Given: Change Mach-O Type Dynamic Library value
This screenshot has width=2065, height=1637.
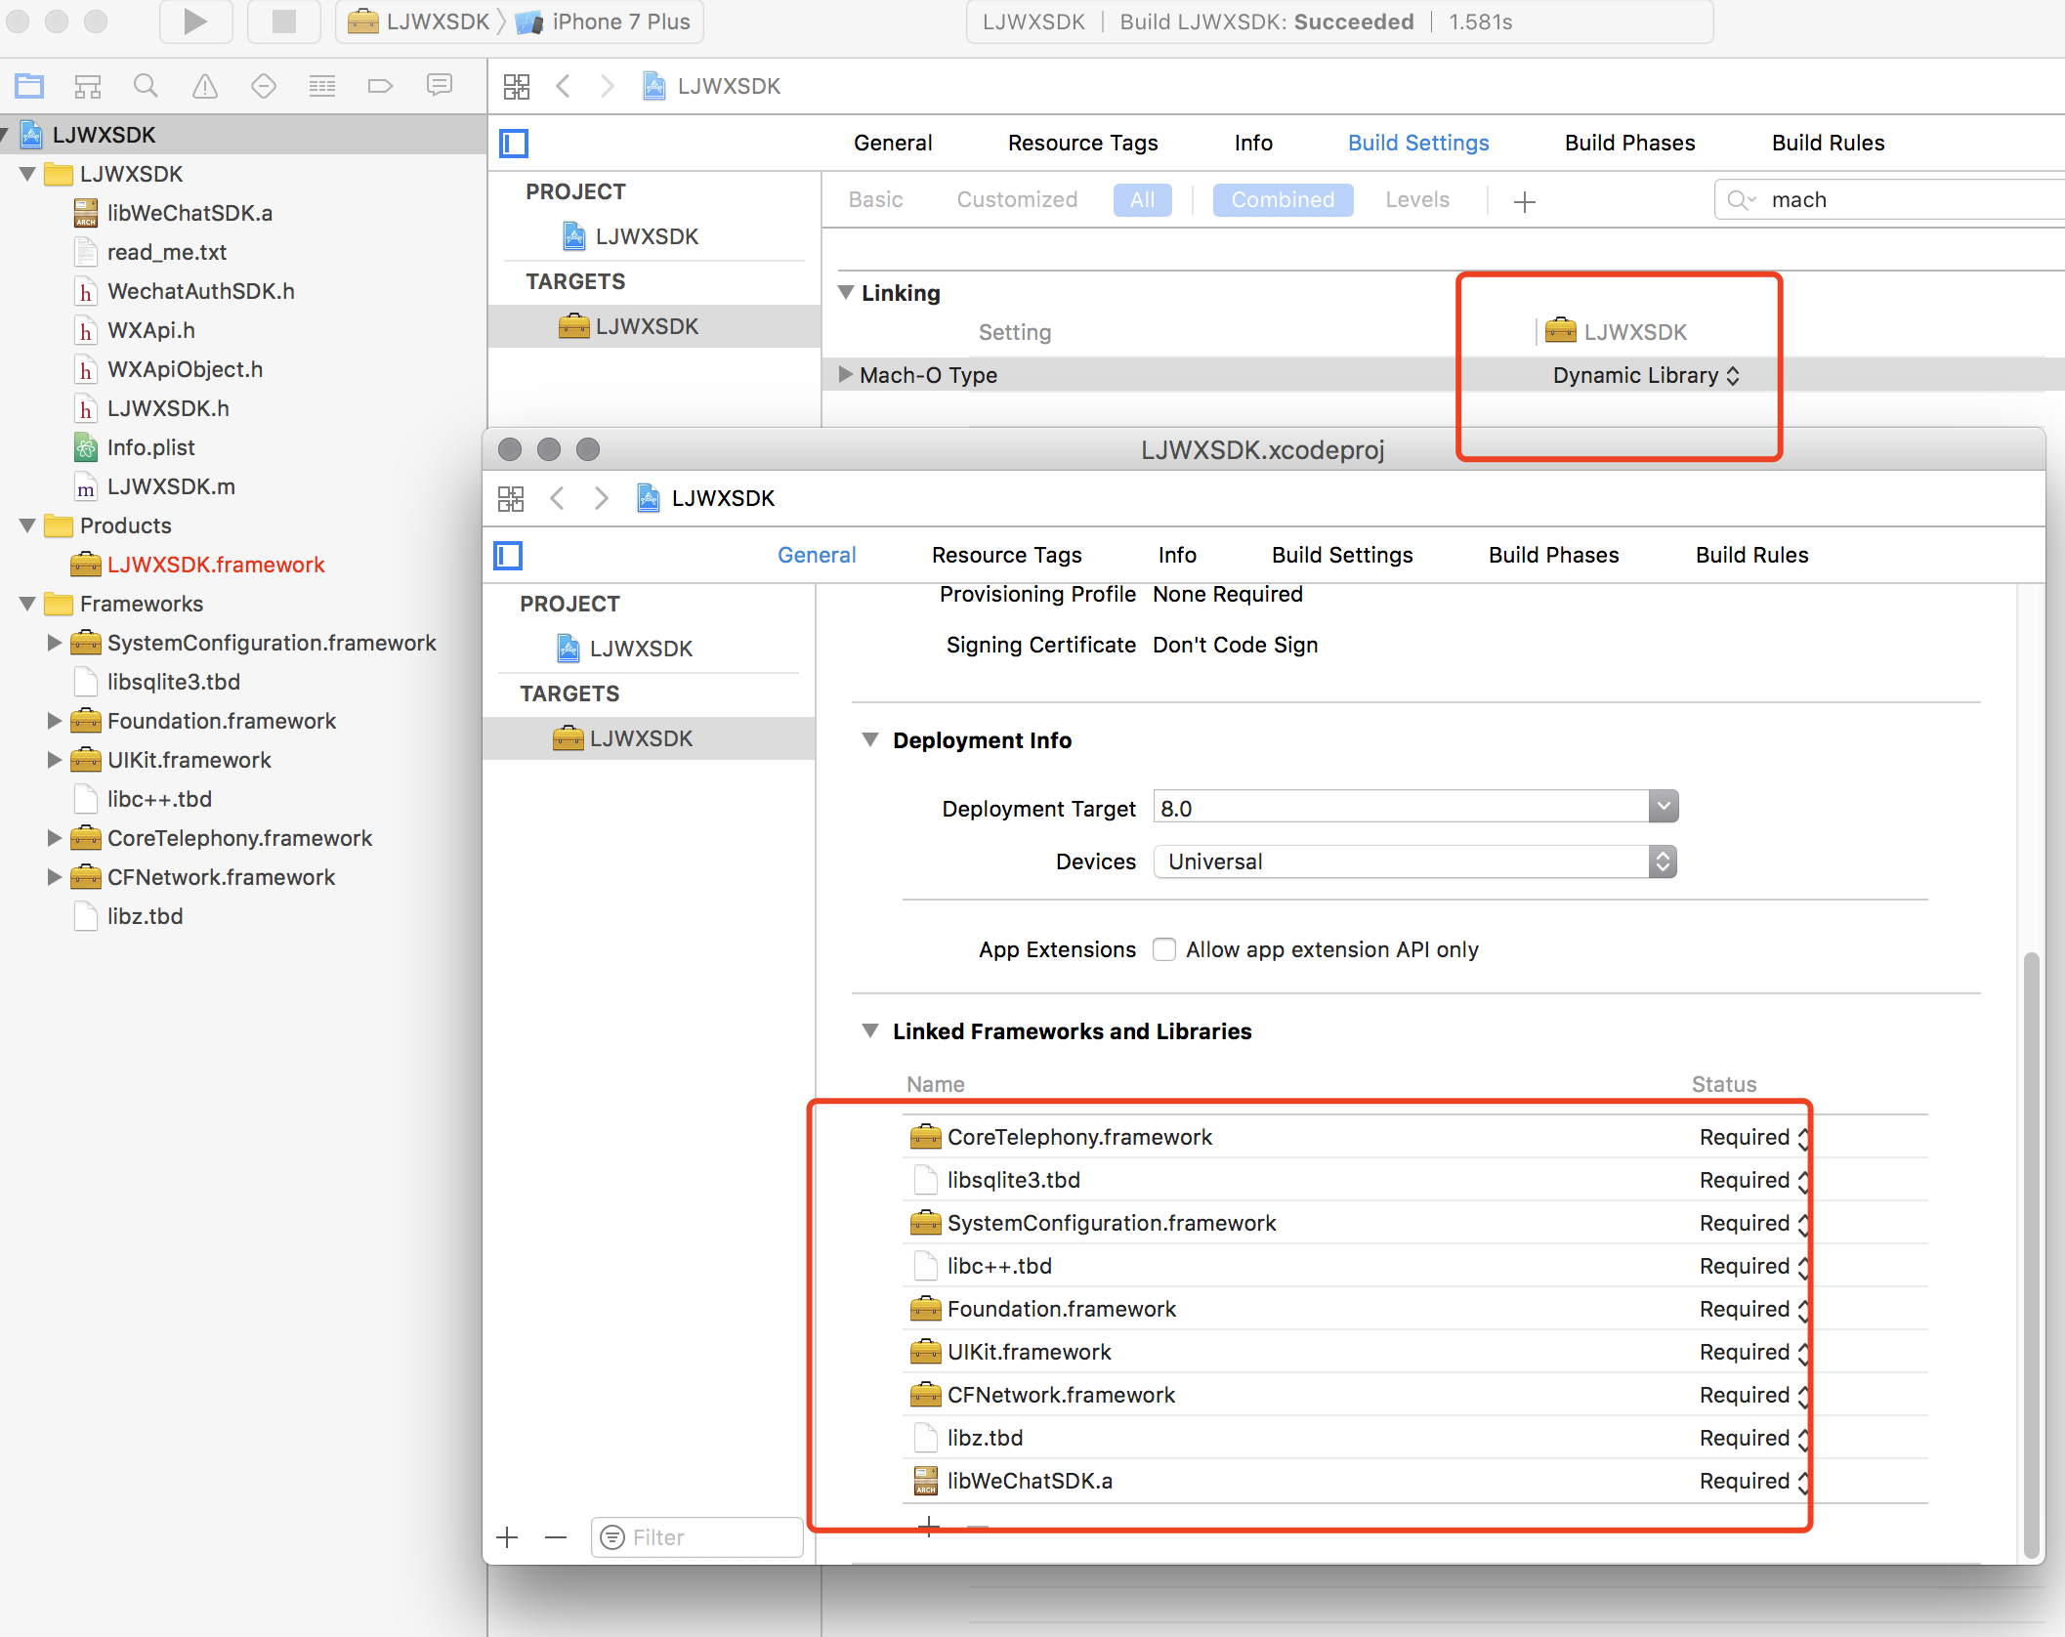Looking at the screenshot, I should (1646, 376).
